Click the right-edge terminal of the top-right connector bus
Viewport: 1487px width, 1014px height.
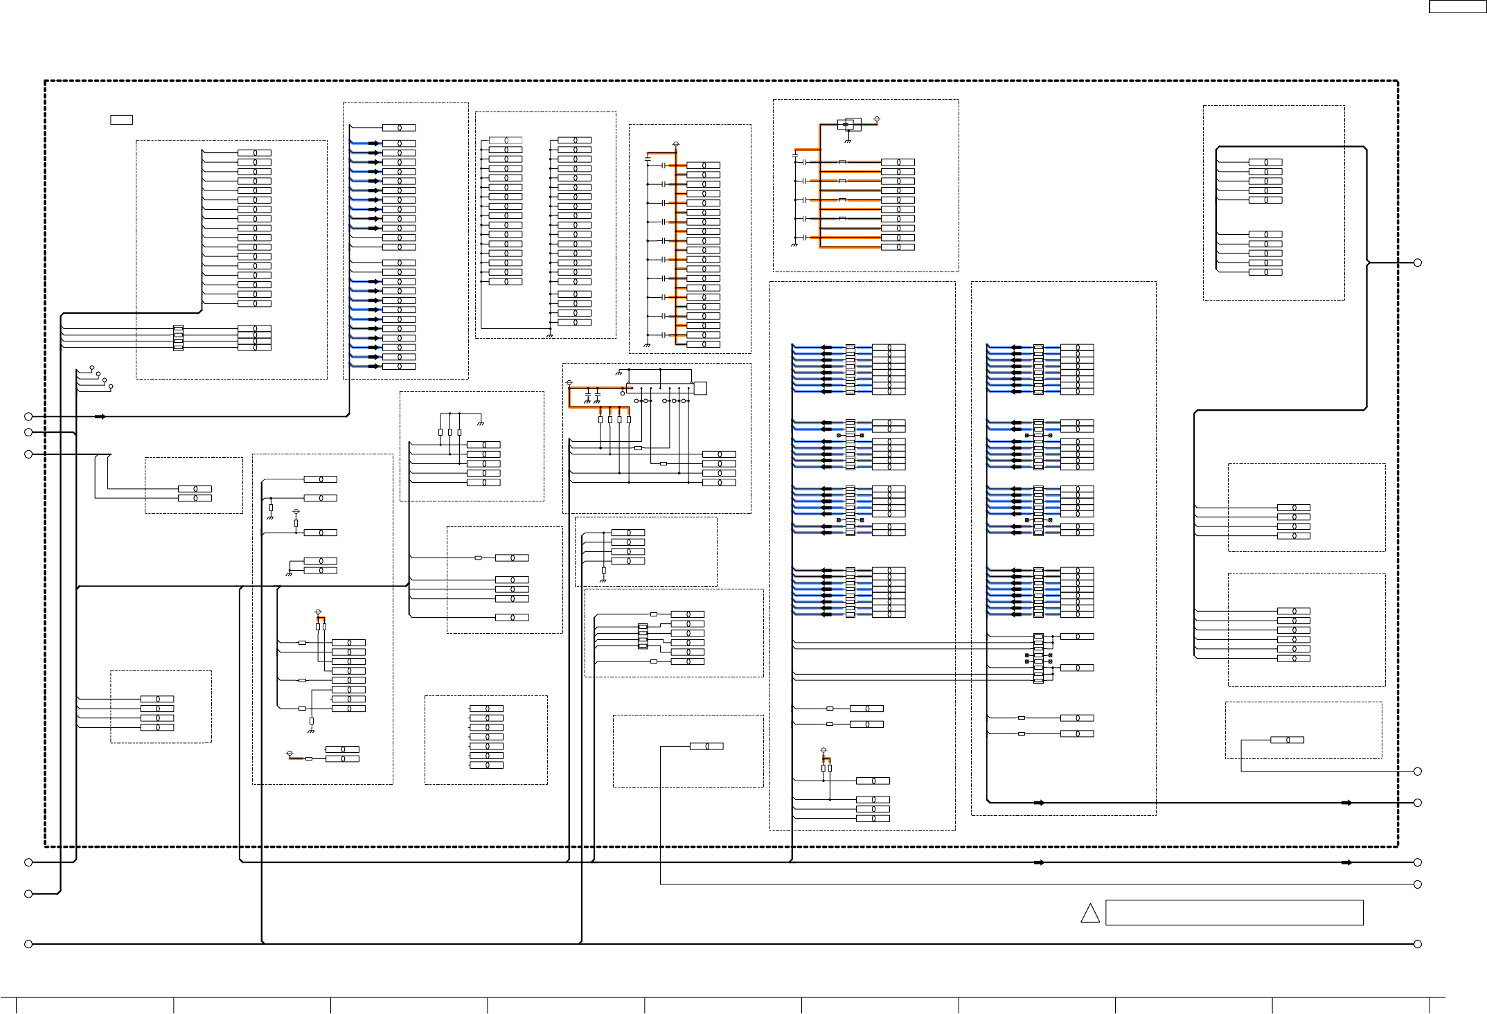click(x=1418, y=263)
